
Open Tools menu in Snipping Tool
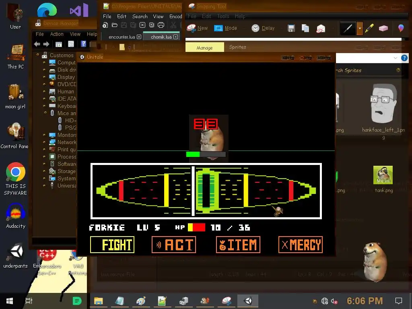tap(223, 16)
